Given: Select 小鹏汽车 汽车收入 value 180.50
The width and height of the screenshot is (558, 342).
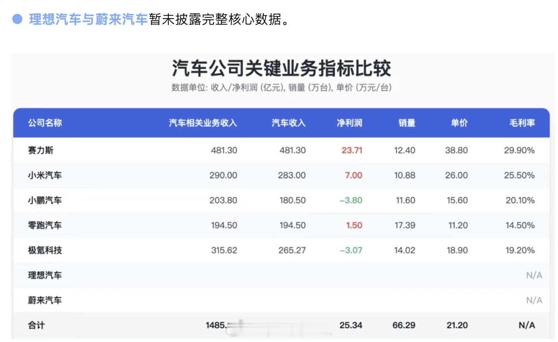Looking at the screenshot, I should pos(292,200).
